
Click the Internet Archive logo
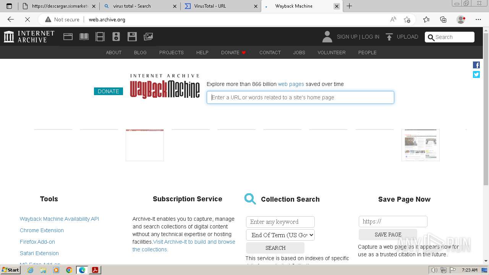(x=29, y=37)
